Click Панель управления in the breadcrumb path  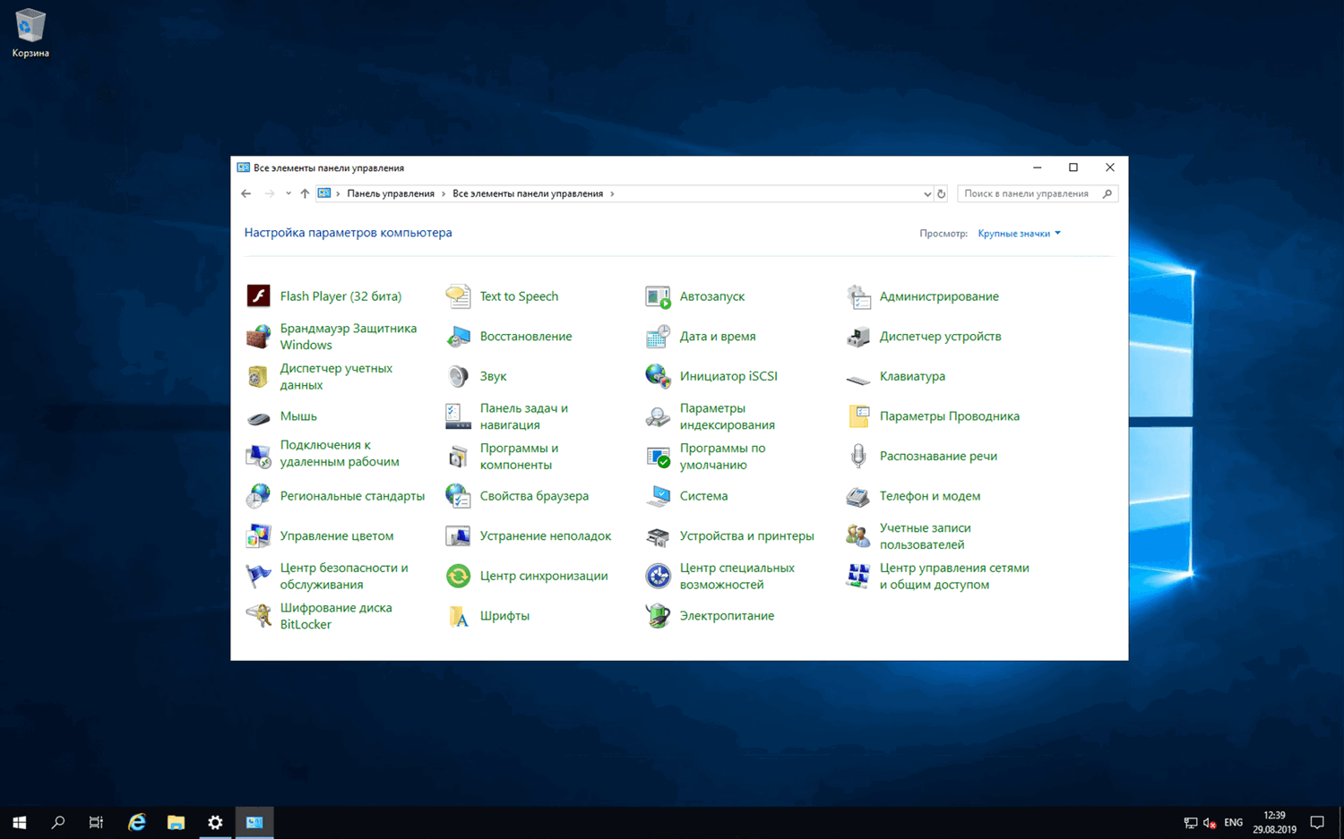(390, 194)
